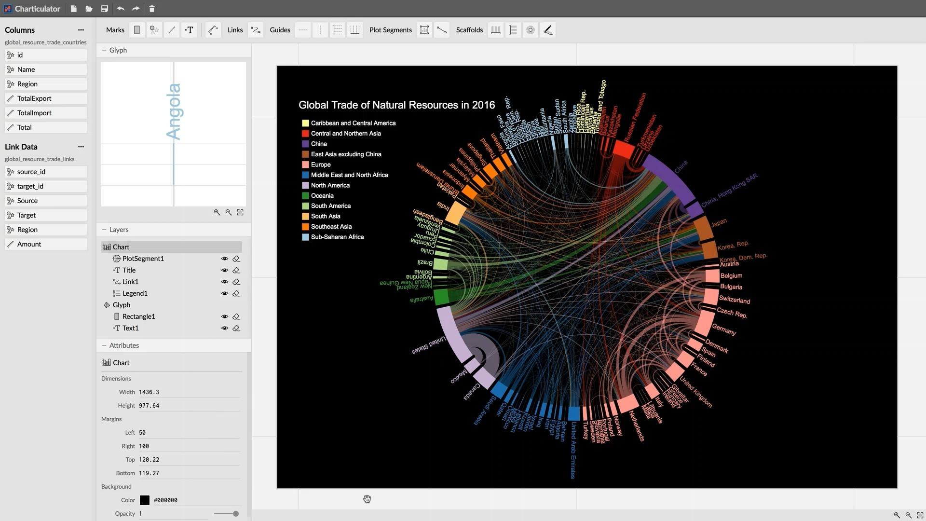Click the chart Width input field
This screenshot has width=926, height=521.
point(188,392)
